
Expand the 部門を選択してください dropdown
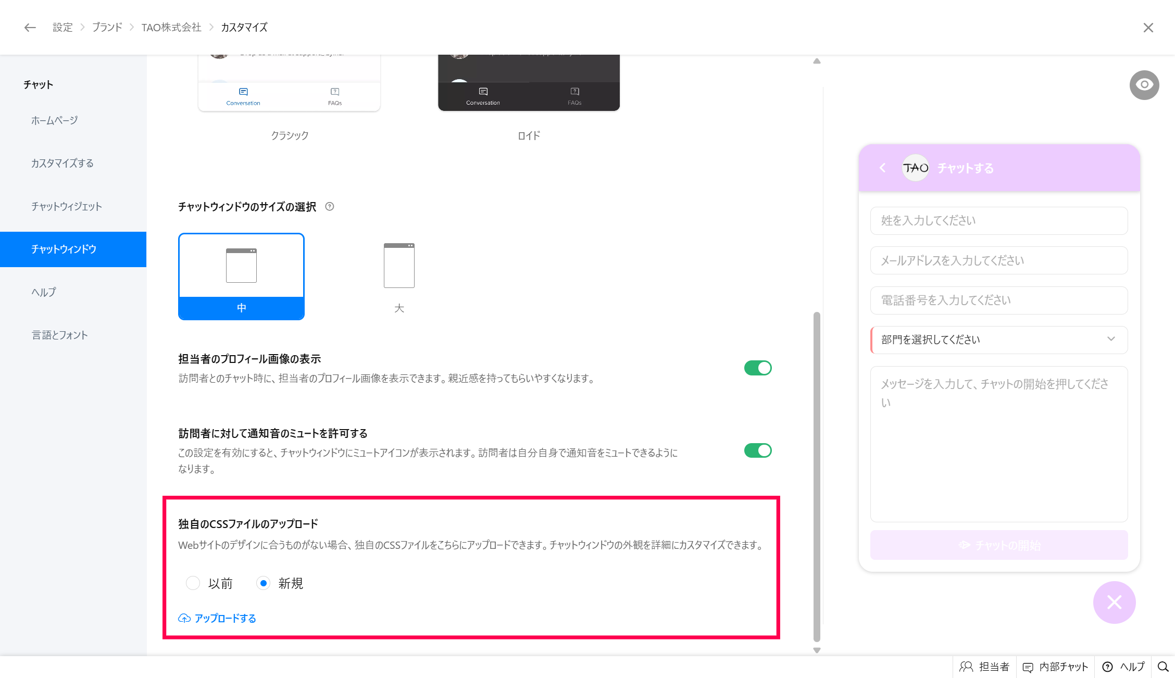[x=998, y=340]
